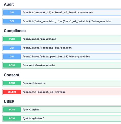Screen dimensions: 121x124
Task: Open /audit/{consent_id}/{level_of_details}/consent path
Action: pyautogui.click(x=58, y=13)
